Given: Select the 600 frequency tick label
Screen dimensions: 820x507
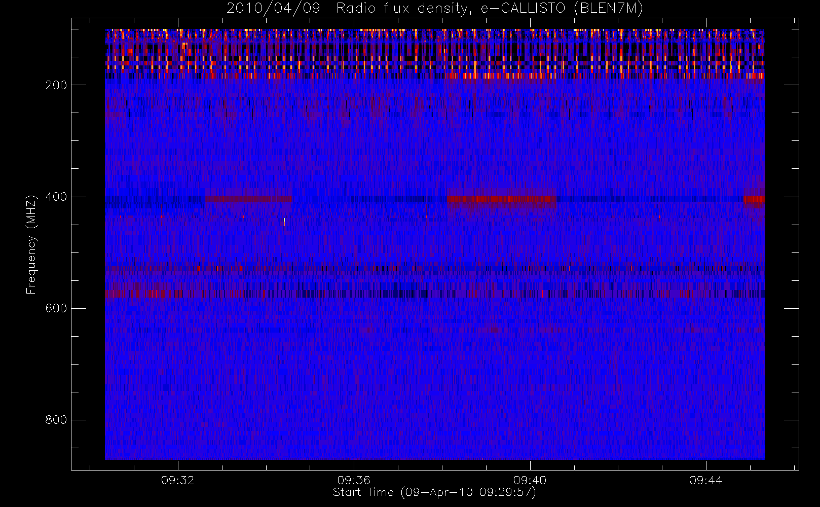Looking at the screenshot, I should 56,308.
